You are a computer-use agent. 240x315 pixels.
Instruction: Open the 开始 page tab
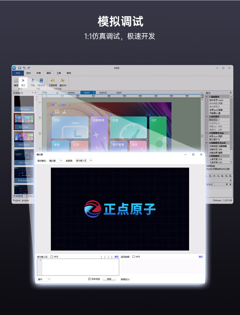tap(44, 93)
